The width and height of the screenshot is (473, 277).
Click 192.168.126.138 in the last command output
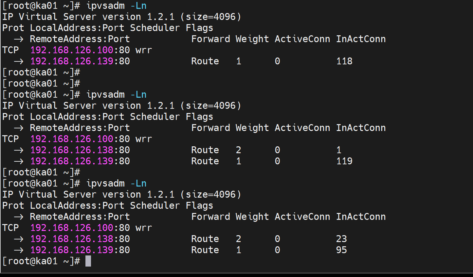(x=72, y=239)
